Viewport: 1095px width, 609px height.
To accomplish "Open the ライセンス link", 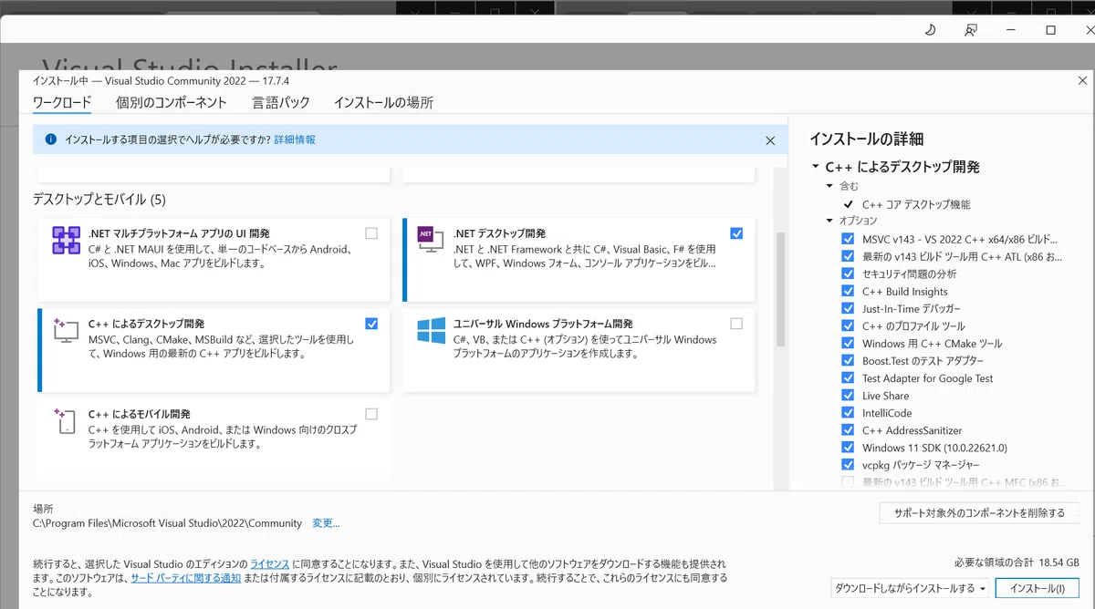I will (270, 565).
